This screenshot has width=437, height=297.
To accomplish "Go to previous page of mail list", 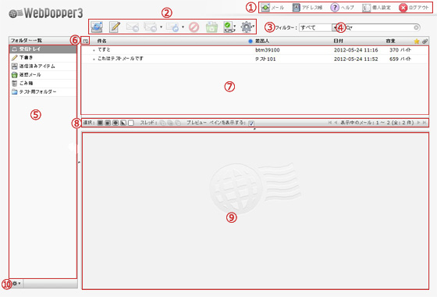I will click(336, 123).
